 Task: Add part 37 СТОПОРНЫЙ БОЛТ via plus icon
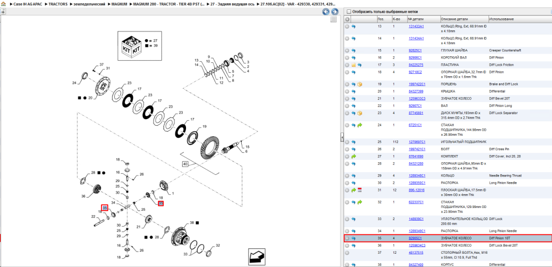[x=347, y=253]
